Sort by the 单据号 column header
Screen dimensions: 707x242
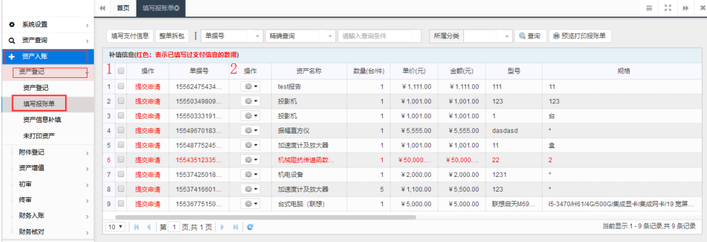click(199, 71)
